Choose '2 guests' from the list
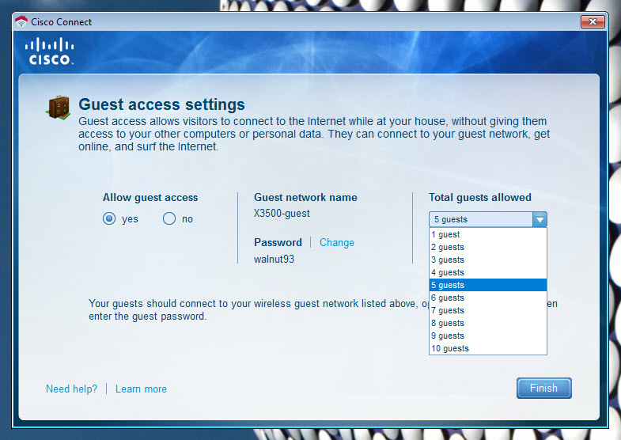The height and width of the screenshot is (440, 621). pyautogui.click(x=488, y=247)
